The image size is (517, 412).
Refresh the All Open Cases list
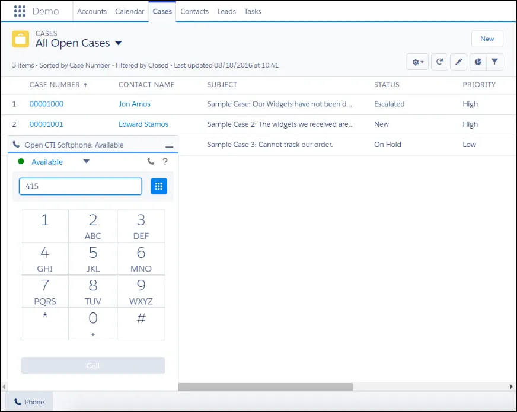(x=439, y=62)
